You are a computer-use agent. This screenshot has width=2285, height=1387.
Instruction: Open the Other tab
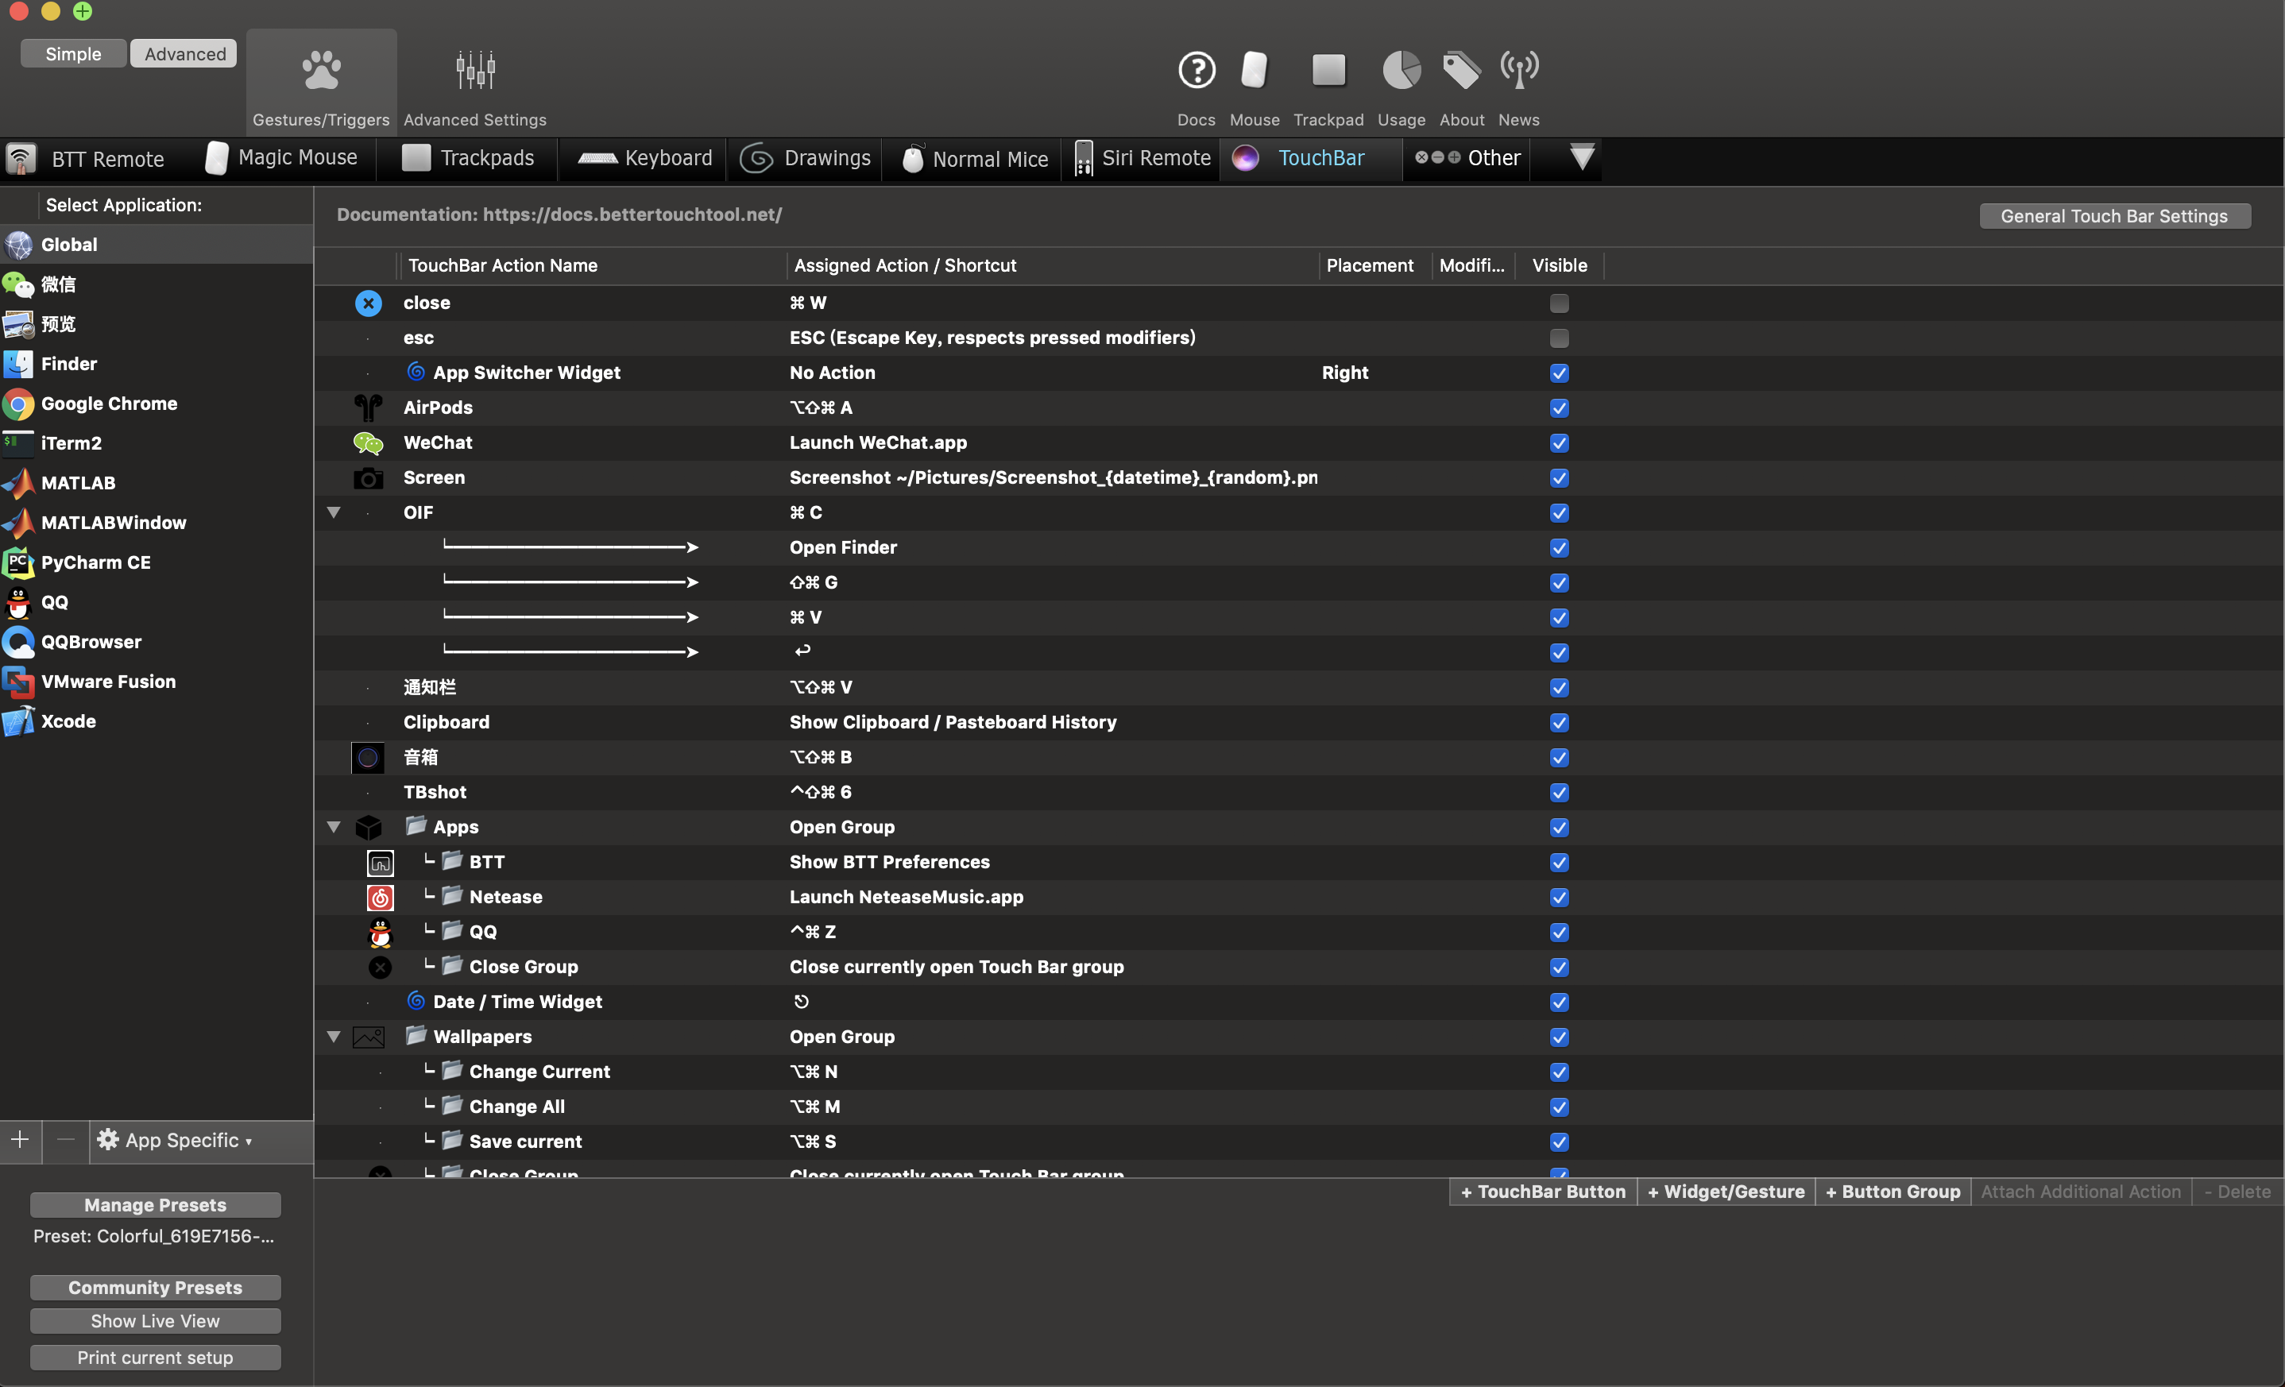pyautogui.click(x=1467, y=157)
